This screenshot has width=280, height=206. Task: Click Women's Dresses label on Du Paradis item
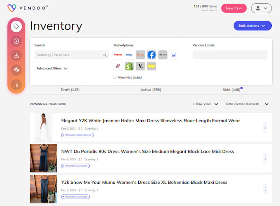[x=75, y=166]
